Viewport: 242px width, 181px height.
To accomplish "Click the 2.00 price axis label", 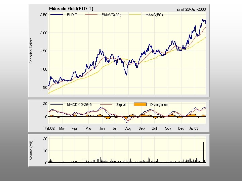I will (x=44, y=33).
